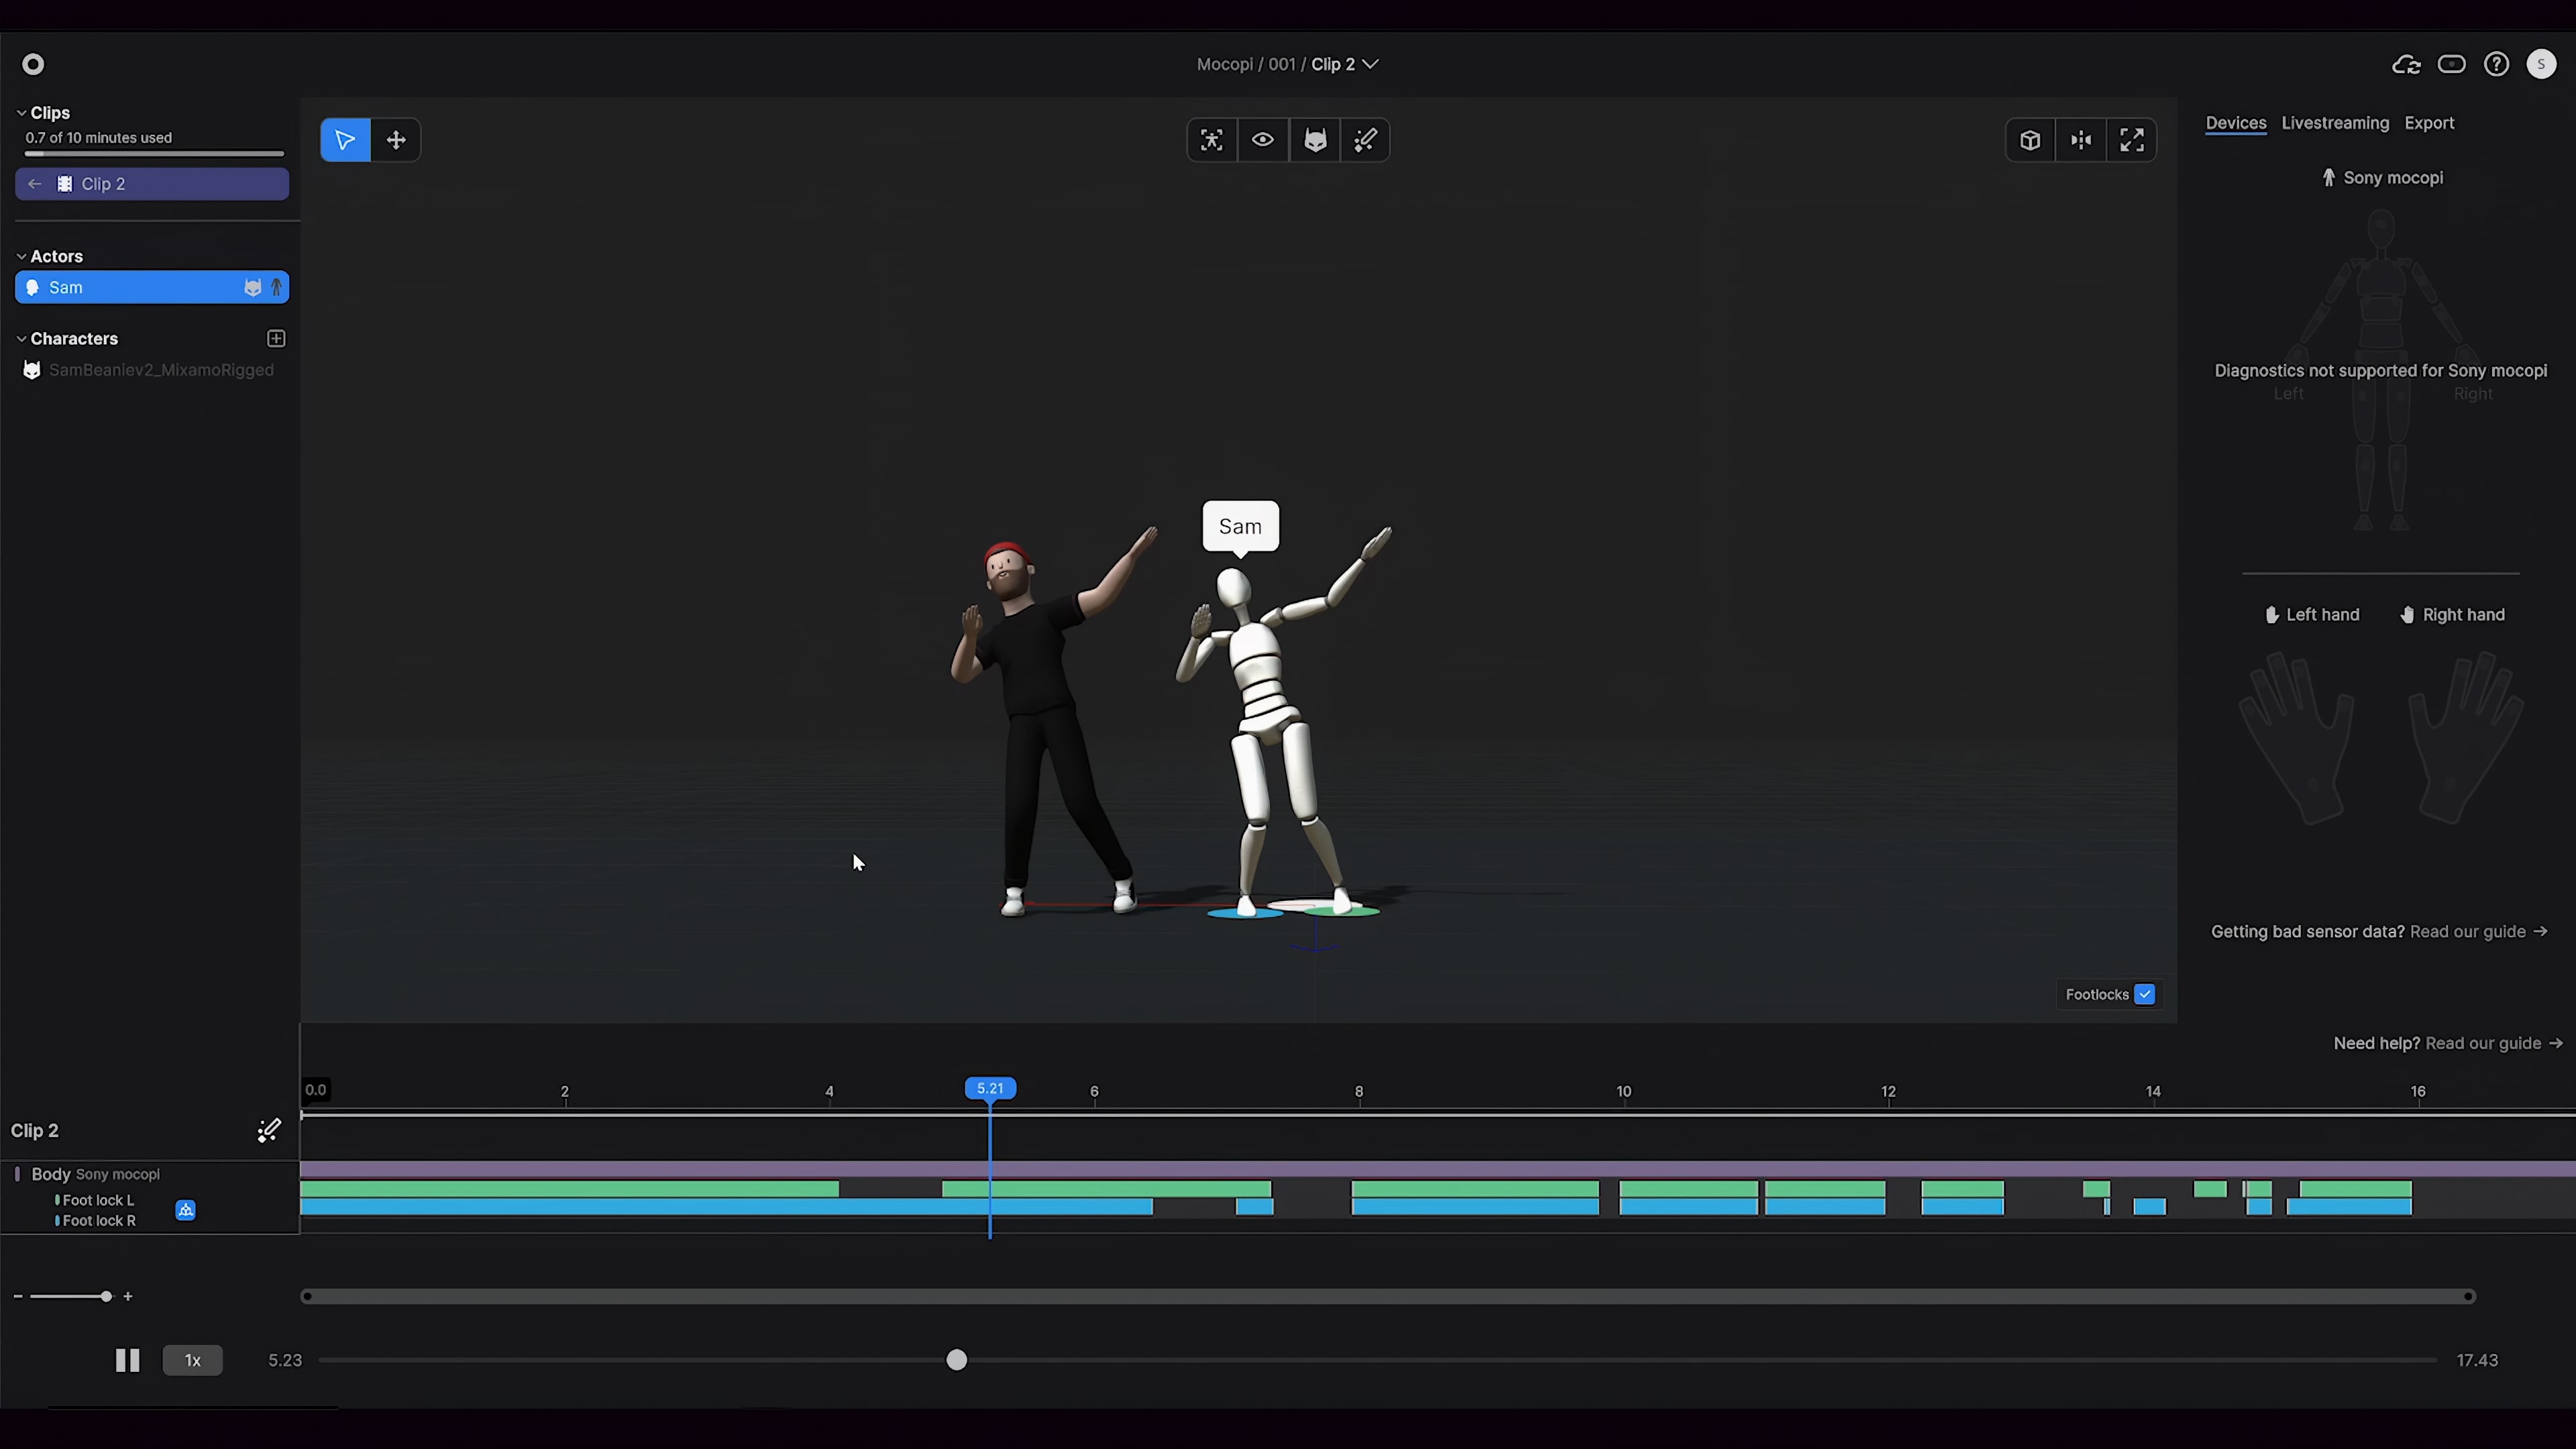Image resolution: width=2576 pixels, height=1449 pixels.
Task: Uncheck the Footlocks checkbox
Action: pyautogui.click(x=2144, y=995)
